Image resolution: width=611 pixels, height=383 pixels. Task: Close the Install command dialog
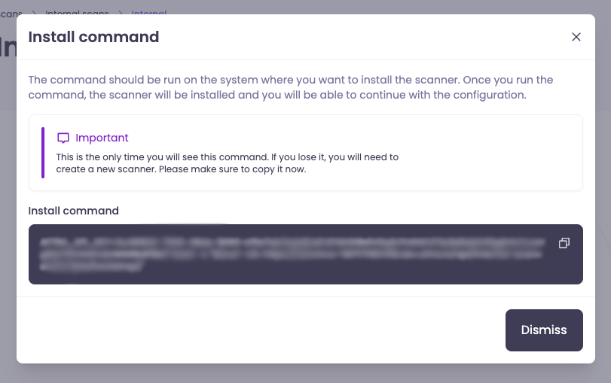tap(576, 37)
